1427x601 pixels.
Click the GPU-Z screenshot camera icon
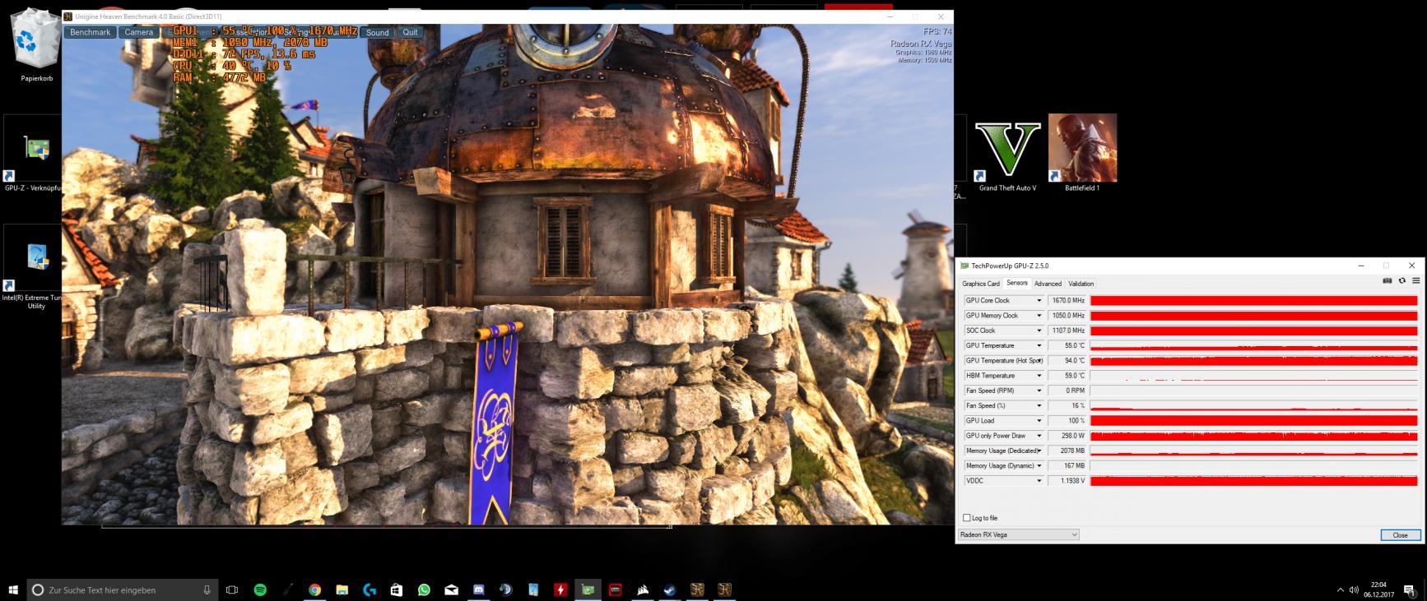tap(1387, 281)
